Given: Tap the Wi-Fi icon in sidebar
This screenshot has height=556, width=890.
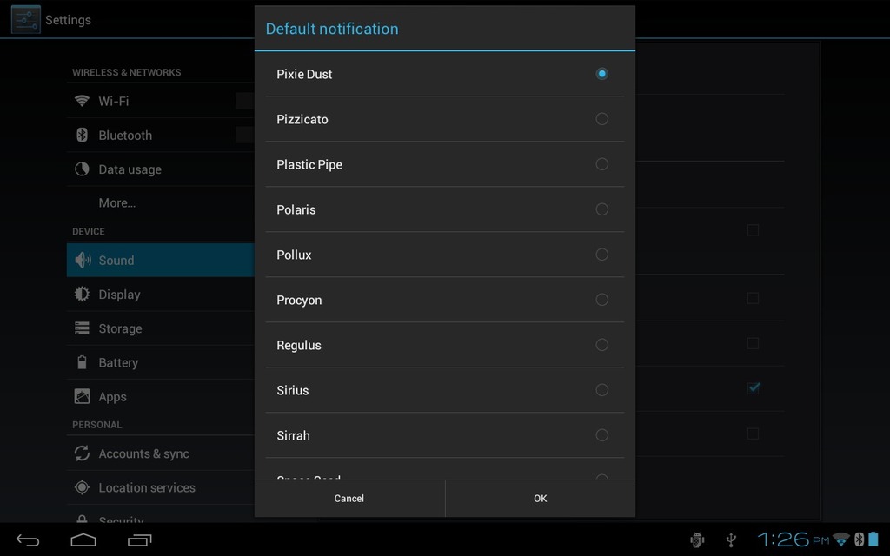Looking at the screenshot, I should 82,101.
